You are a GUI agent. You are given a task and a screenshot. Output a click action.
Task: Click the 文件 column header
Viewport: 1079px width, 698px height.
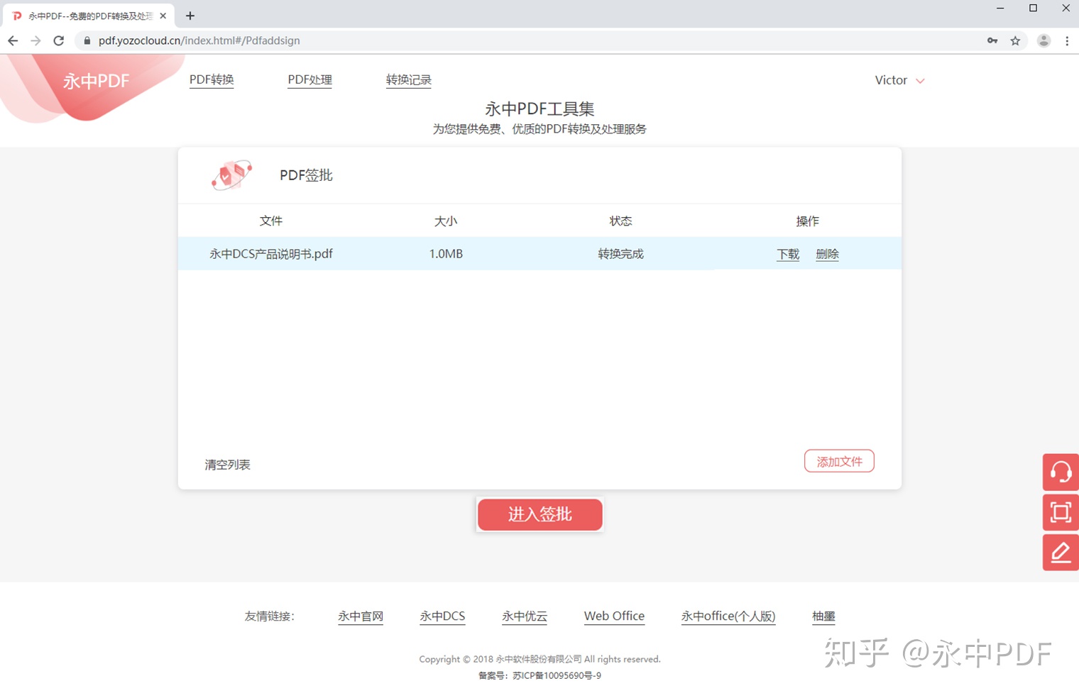[271, 221]
